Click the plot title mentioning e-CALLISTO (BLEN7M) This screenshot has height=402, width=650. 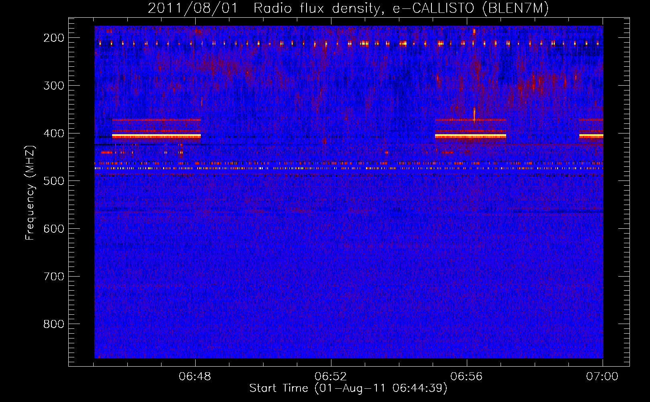(348, 8)
